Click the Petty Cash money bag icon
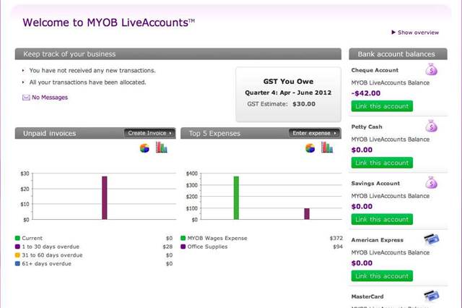 [x=431, y=127]
